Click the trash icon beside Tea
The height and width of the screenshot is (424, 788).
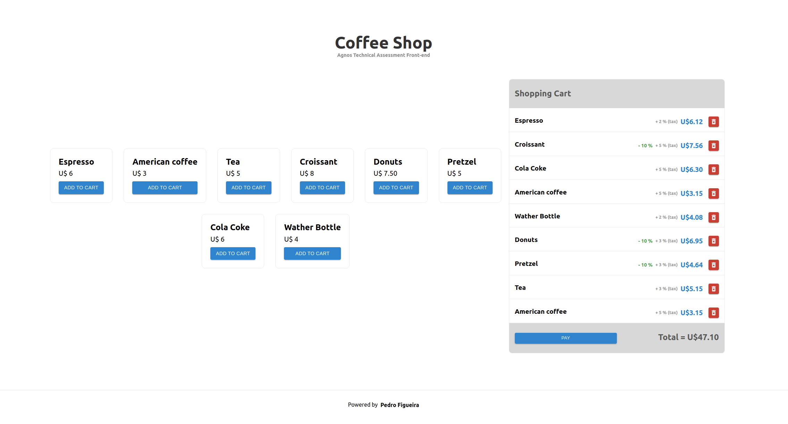click(713, 289)
